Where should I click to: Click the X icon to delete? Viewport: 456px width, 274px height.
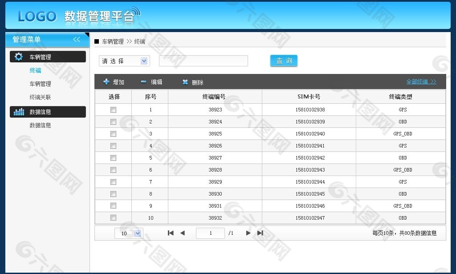point(185,82)
